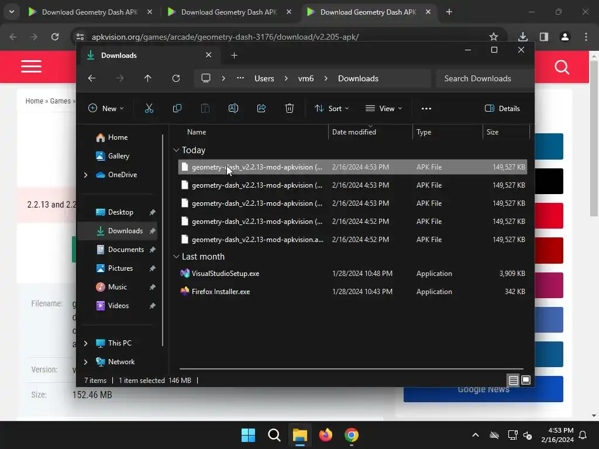
Task: Open the See more ellipsis in Explorer toolbar
Action: pos(426,108)
